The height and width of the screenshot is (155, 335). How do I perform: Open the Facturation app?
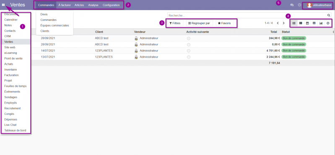click(x=11, y=75)
